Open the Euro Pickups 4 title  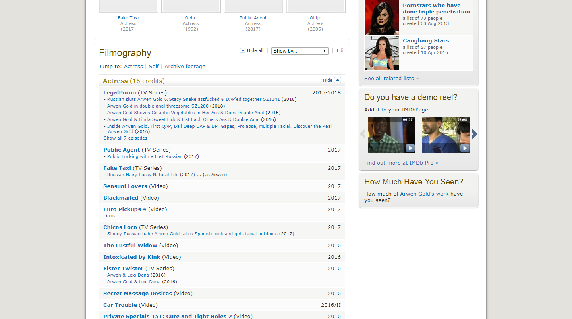125,209
